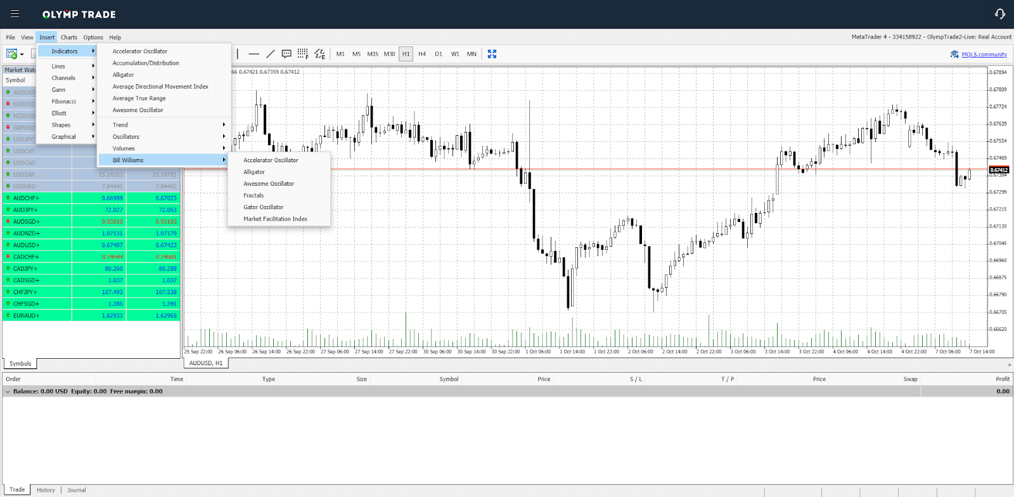Screen dimensions: 1014x497
Task: Click the support headset icon in the header
Action: coord(1000,14)
